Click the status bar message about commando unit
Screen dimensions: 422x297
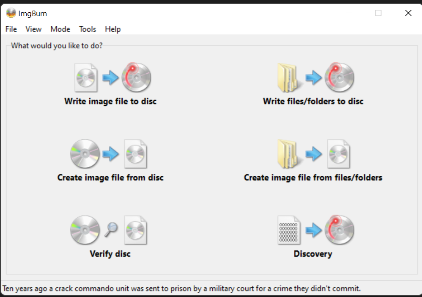(182, 289)
